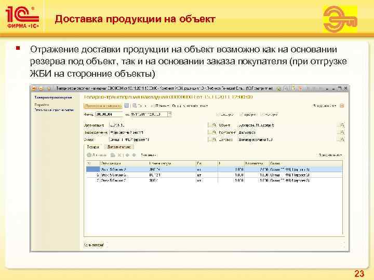Click the first row quantity cell
The height and width of the screenshot is (280, 374).
257,169
